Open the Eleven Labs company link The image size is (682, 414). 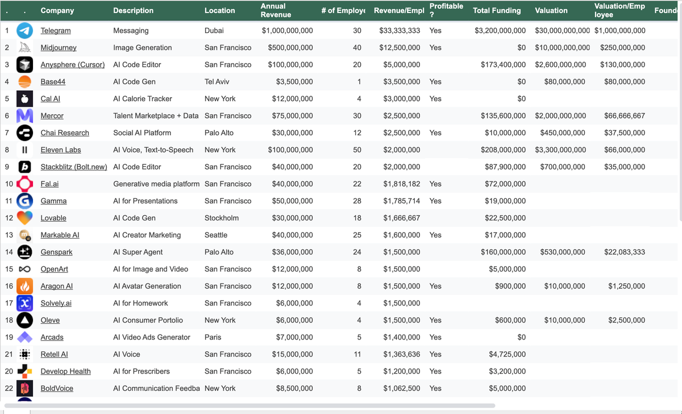(61, 150)
